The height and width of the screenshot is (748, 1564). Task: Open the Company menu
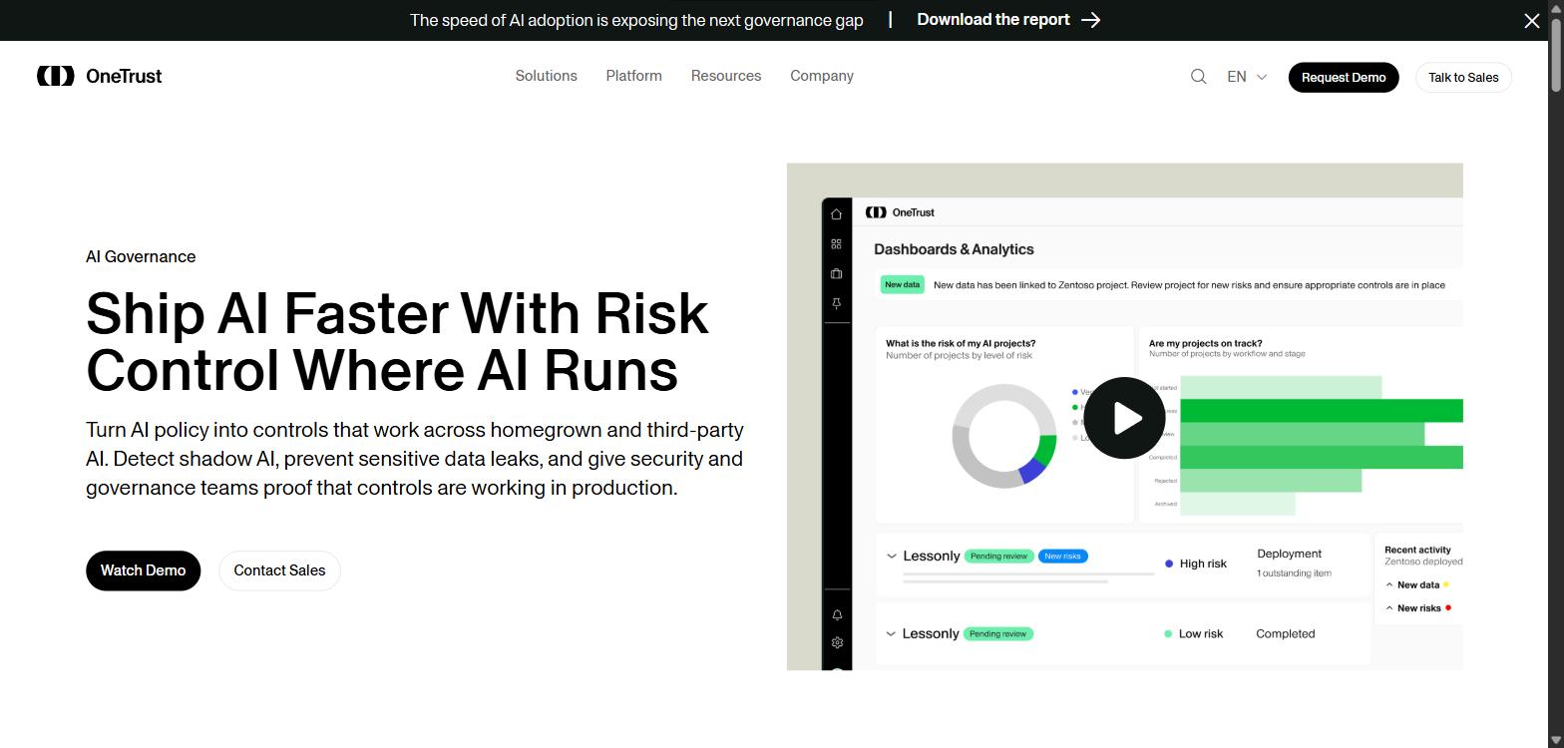(x=822, y=76)
